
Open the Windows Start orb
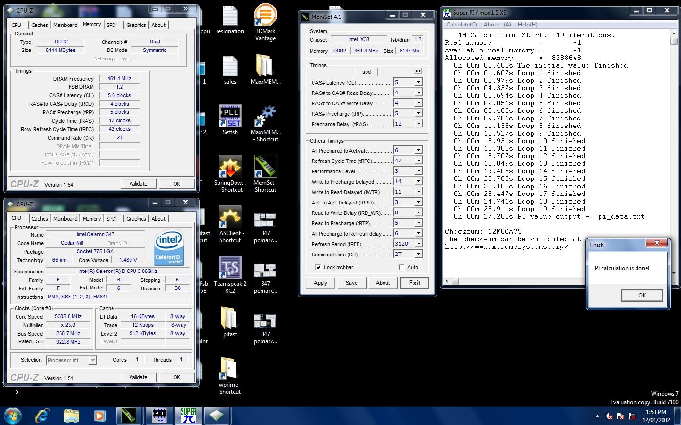[13, 416]
